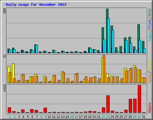Screen dimensions: 153x120
Task: Select day 1 on the x-axis
Action: click(x=10, y=117)
